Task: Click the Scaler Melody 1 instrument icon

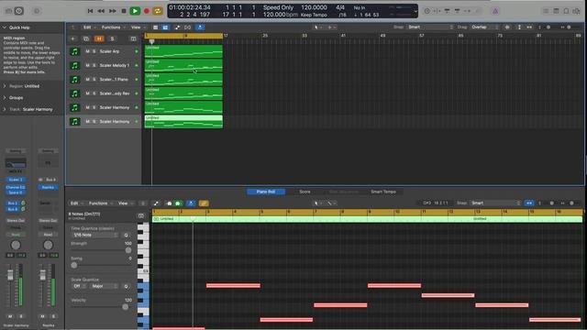Action: [75, 65]
